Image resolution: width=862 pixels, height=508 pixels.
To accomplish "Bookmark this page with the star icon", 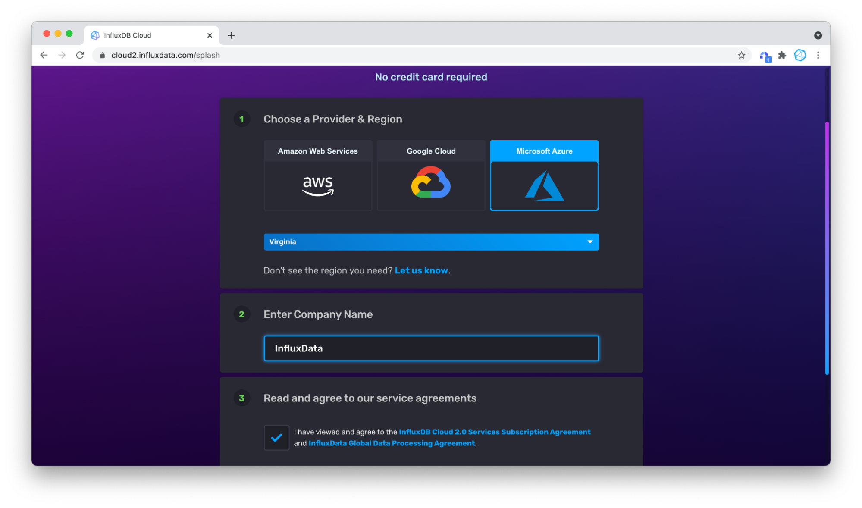I will (741, 55).
